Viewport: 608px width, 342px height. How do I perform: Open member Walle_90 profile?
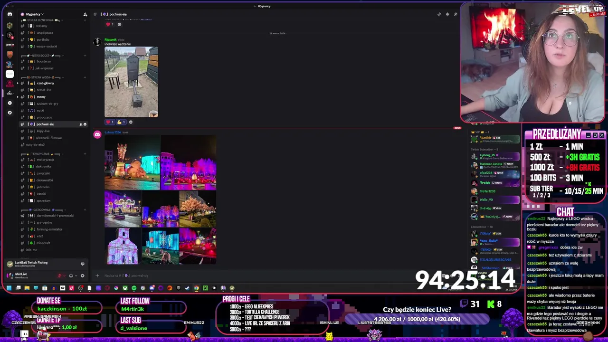(495, 200)
